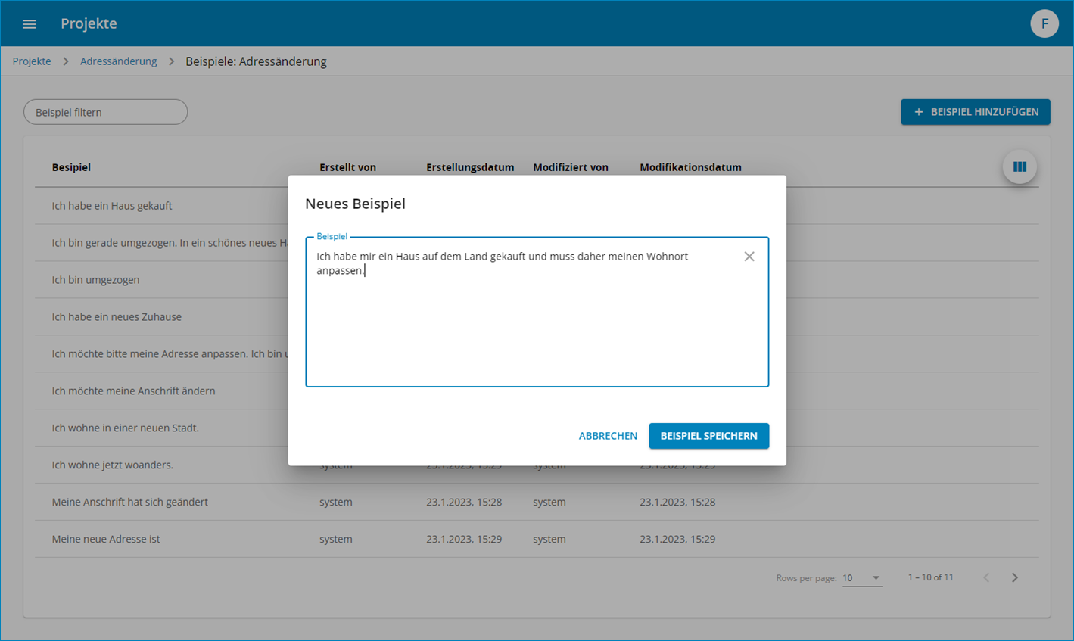This screenshot has width=1074, height=641.
Task: Sort by the Erstellungsdatum column header
Action: tap(470, 167)
